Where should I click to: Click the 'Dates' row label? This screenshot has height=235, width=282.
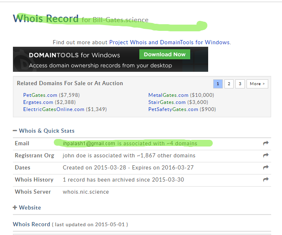(23, 167)
